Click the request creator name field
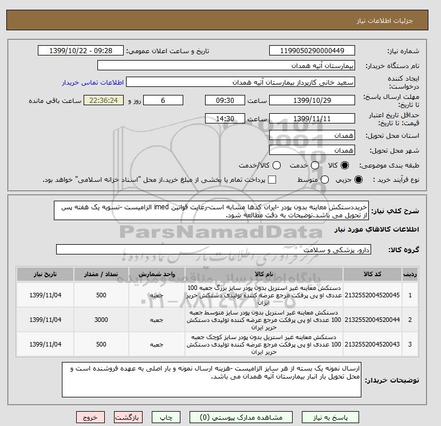Viewport: 441px width, 426px height. tap(241, 82)
